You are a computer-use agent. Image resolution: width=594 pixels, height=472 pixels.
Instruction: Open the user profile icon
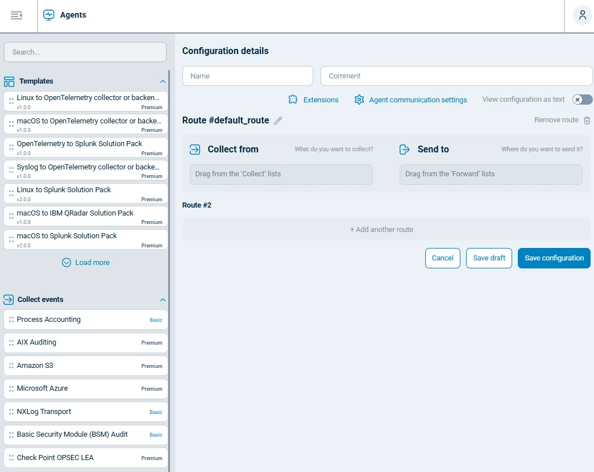coord(582,15)
